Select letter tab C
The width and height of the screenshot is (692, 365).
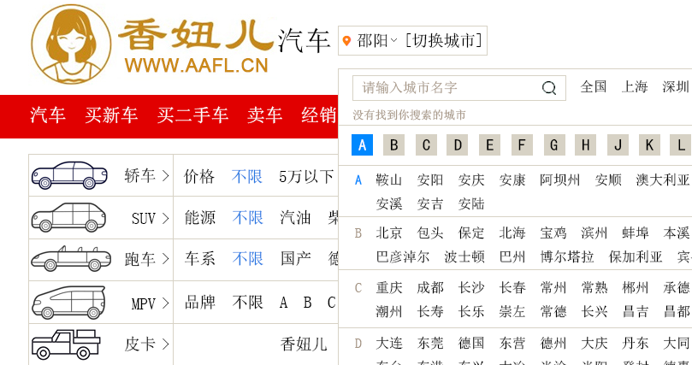(x=426, y=144)
